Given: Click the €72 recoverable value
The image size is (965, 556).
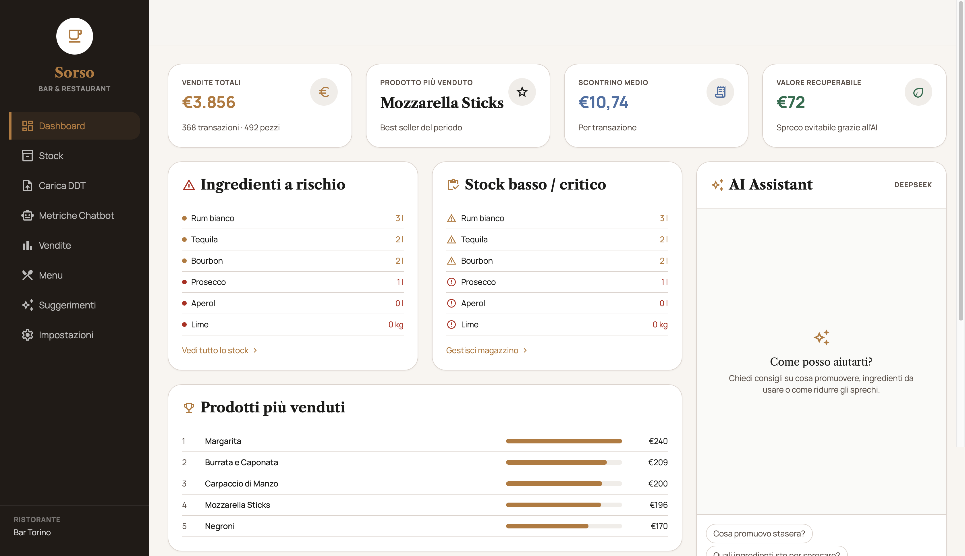Looking at the screenshot, I should coord(790,102).
